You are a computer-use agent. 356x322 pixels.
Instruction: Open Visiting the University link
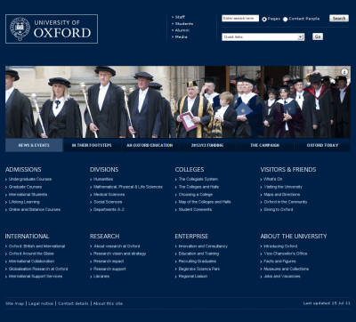(x=283, y=187)
